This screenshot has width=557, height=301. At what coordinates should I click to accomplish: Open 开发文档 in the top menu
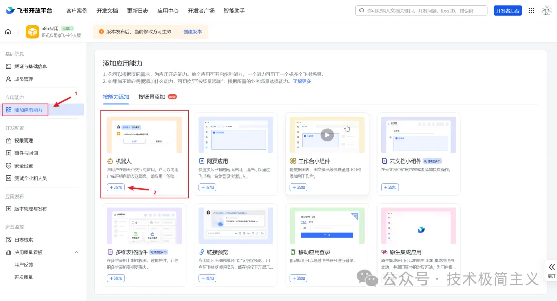click(x=107, y=10)
